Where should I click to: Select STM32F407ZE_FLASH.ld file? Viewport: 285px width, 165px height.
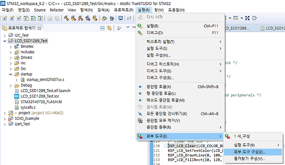pos(38,102)
